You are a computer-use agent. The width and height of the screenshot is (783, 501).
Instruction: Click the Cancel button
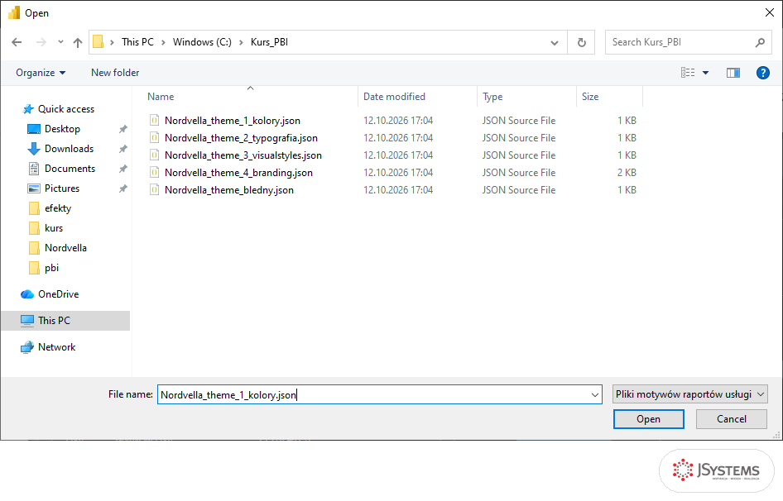point(732,420)
